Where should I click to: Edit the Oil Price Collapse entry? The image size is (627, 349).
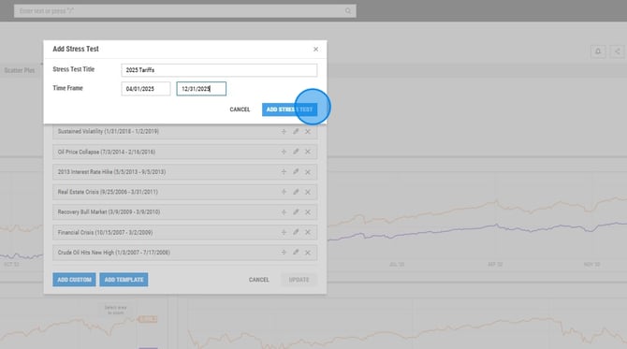(296, 152)
